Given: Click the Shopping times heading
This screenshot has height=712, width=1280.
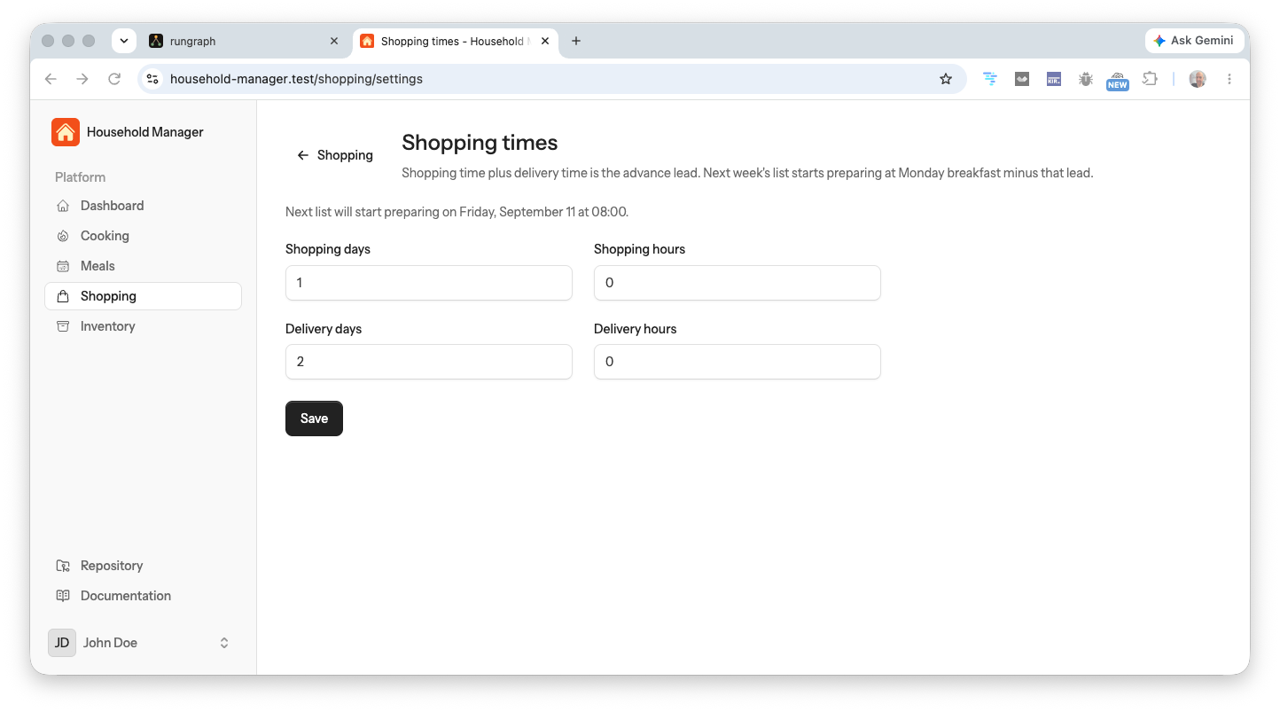Looking at the screenshot, I should tap(480, 143).
